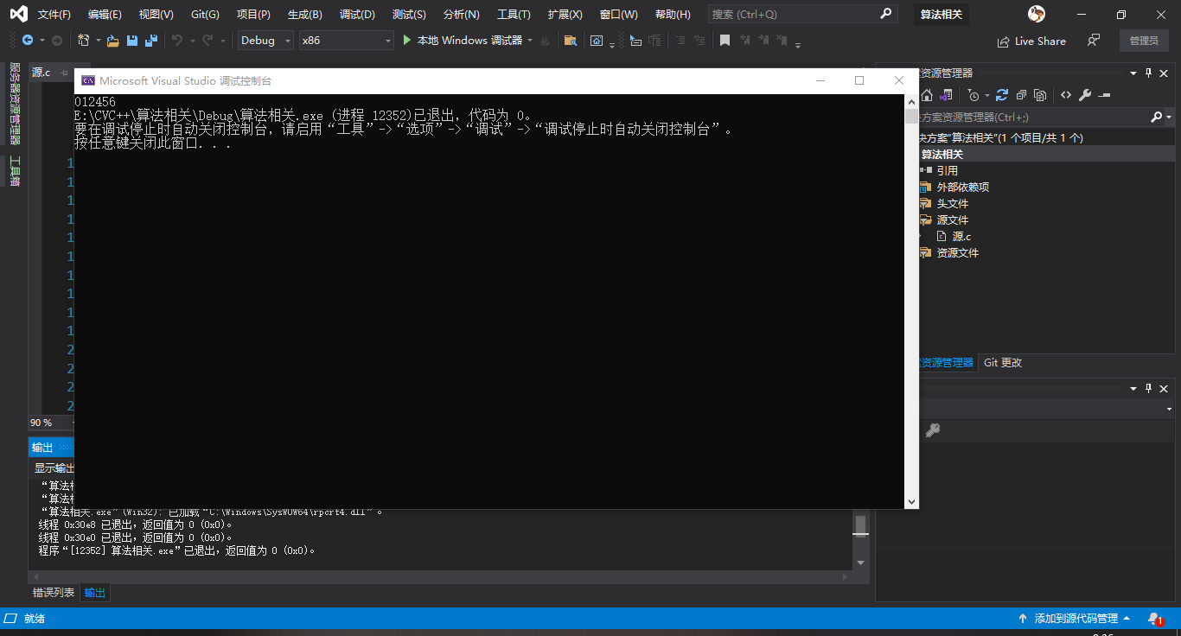Open the 编辑(E) menu
The height and width of the screenshot is (636, 1181).
tap(105, 15)
